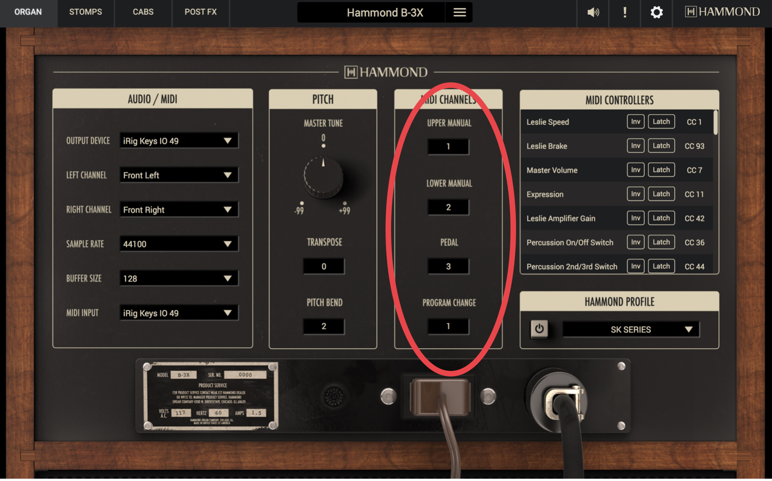Viewport: 772px width, 481px height.
Task: Click CC 7 for Master Volume
Action: [x=694, y=170]
